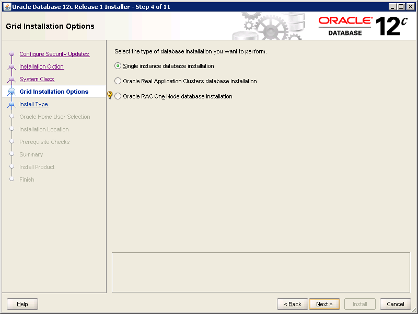Minimize the installer window
The height and width of the screenshot is (314, 418).
[x=392, y=7]
